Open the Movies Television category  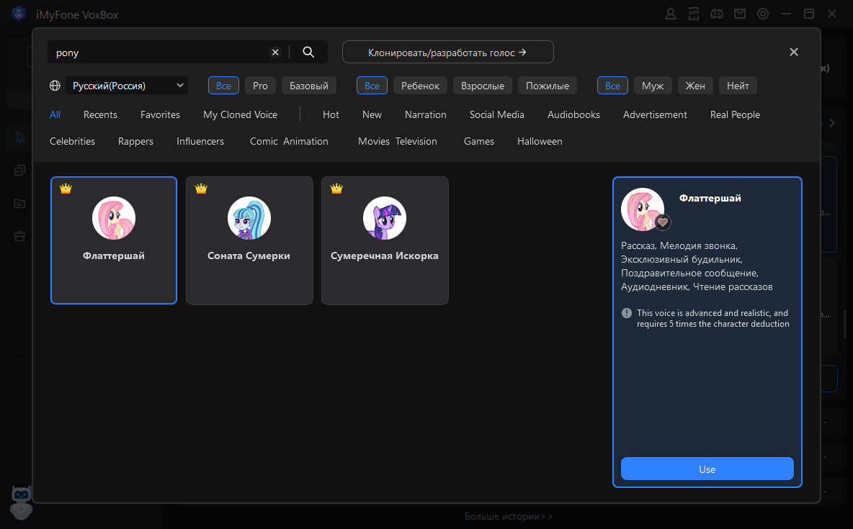point(398,141)
